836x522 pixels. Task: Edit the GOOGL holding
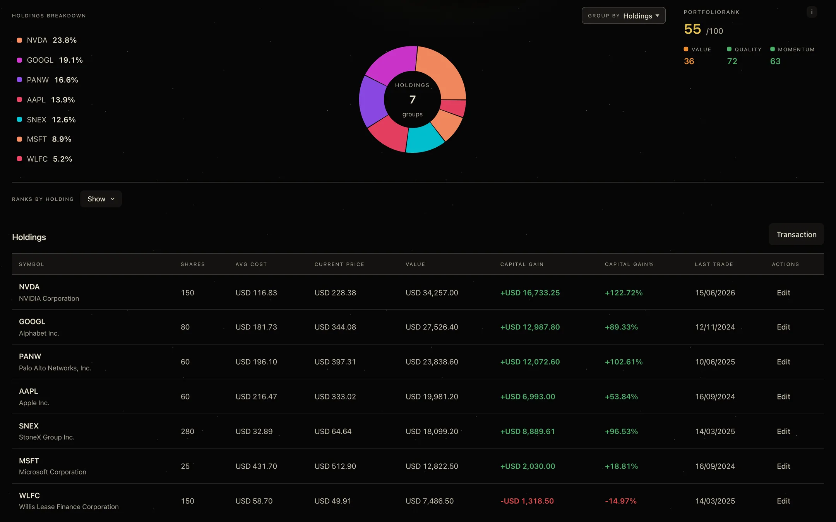(x=783, y=327)
